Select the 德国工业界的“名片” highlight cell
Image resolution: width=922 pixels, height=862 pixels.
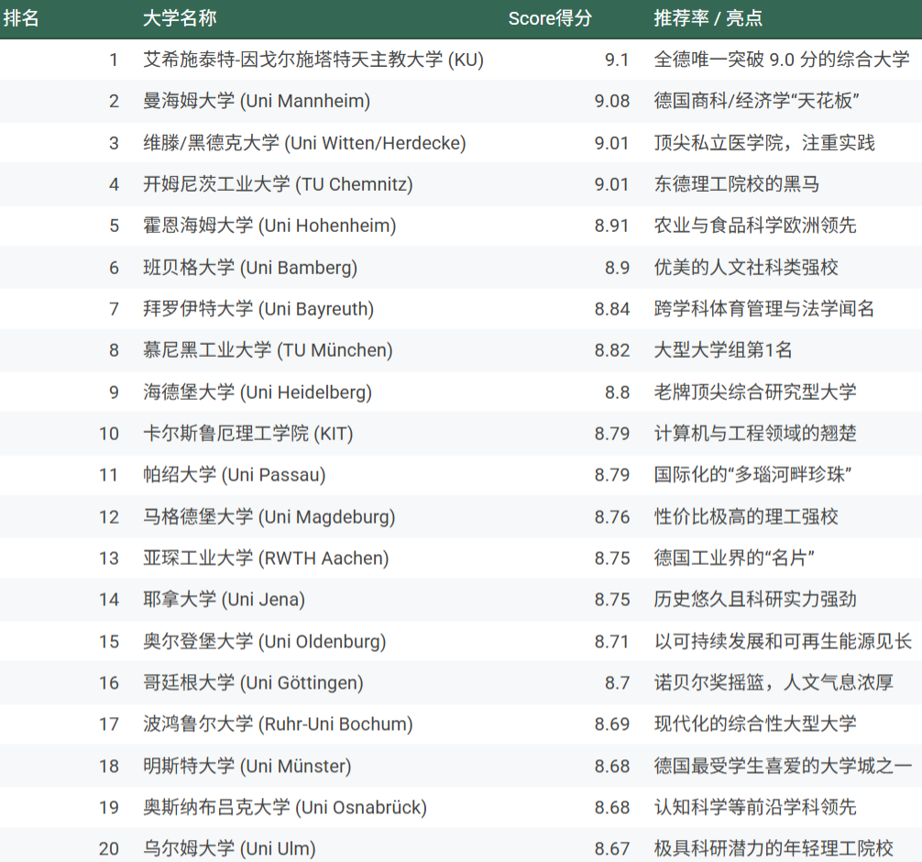click(x=734, y=558)
